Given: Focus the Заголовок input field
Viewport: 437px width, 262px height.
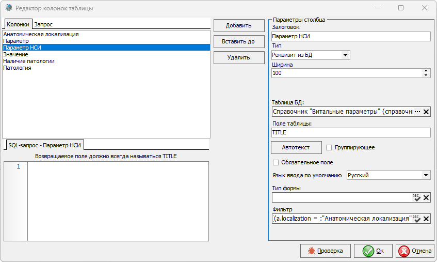Looking at the screenshot, I should [x=351, y=36].
